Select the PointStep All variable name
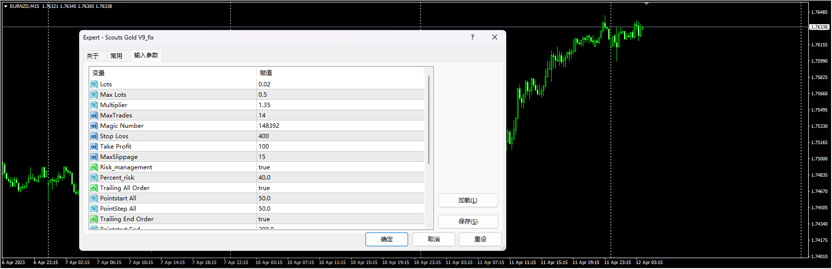The height and width of the screenshot is (269, 832). (118, 209)
